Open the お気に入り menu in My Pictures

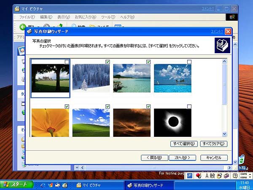point(85,17)
